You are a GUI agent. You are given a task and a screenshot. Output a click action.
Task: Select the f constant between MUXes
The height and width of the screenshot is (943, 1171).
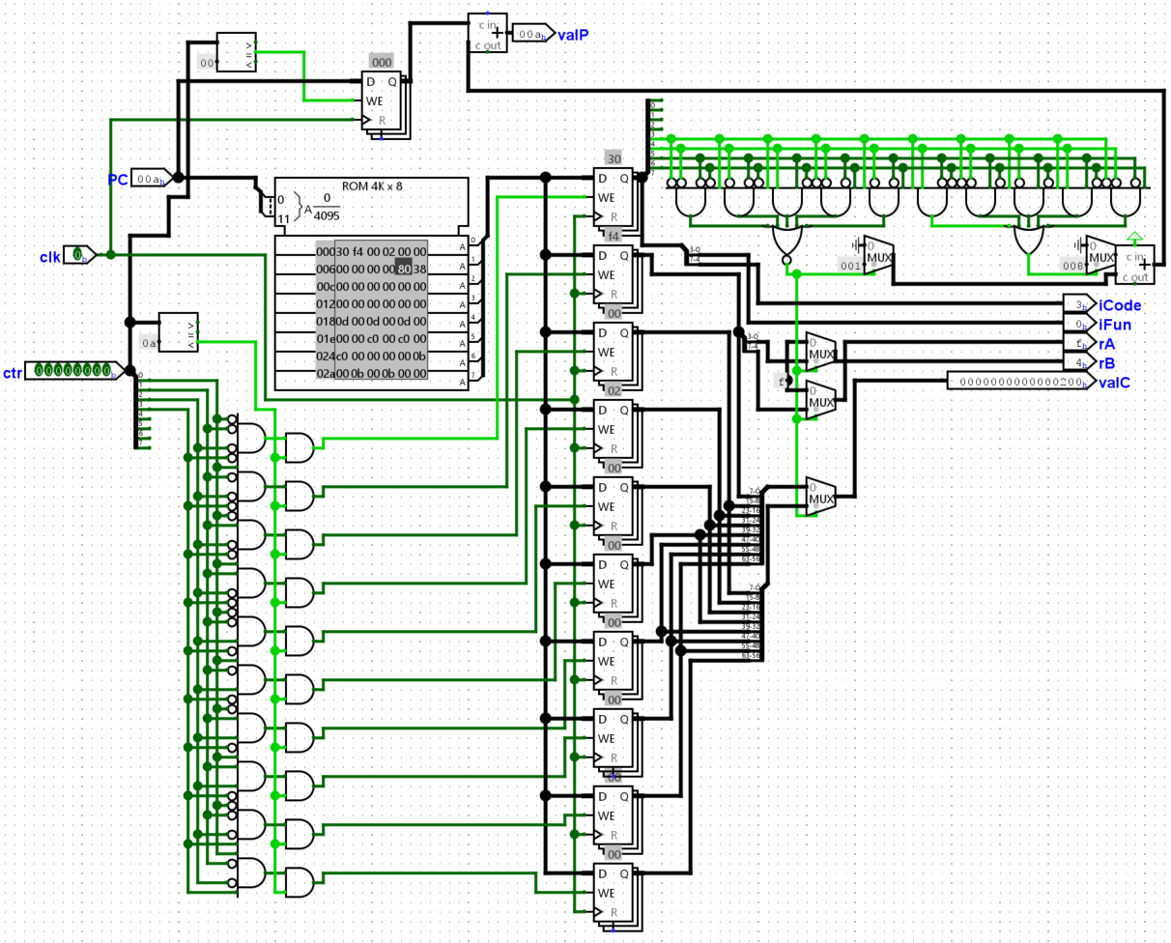coord(784,382)
